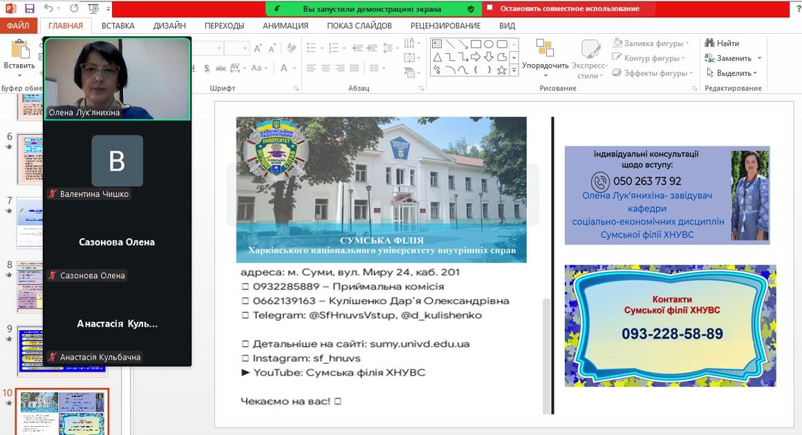Expand the shapes gallery More arrow
Screen dimensions: 802x435
coord(514,70)
